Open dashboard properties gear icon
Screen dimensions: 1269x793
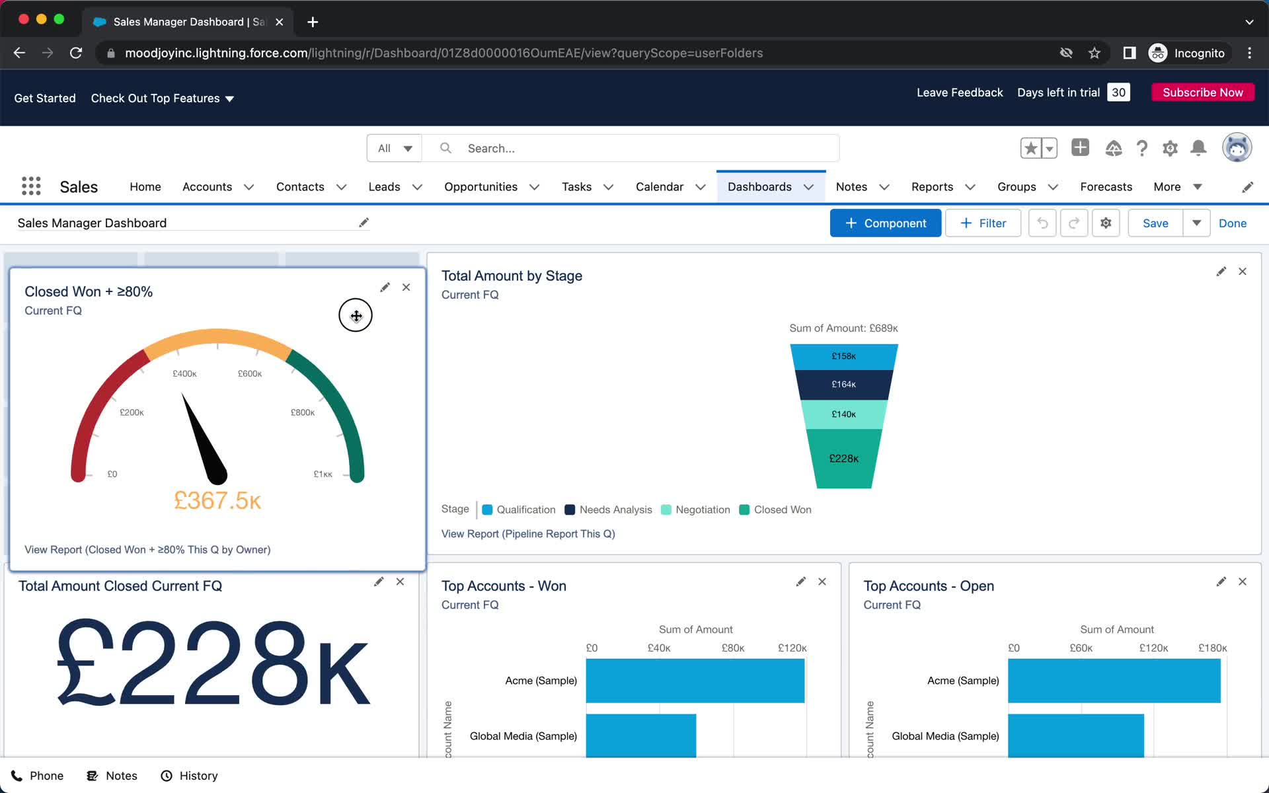[x=1106, y=223]
